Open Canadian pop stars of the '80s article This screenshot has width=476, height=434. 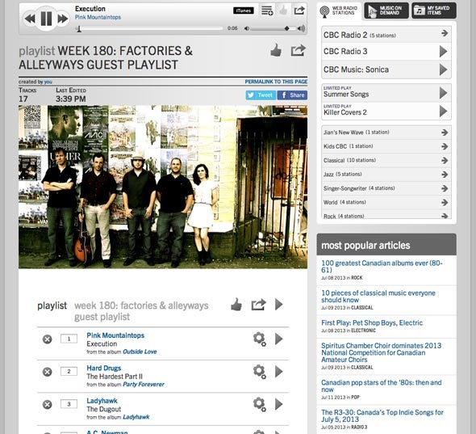[x=382, y=386]
